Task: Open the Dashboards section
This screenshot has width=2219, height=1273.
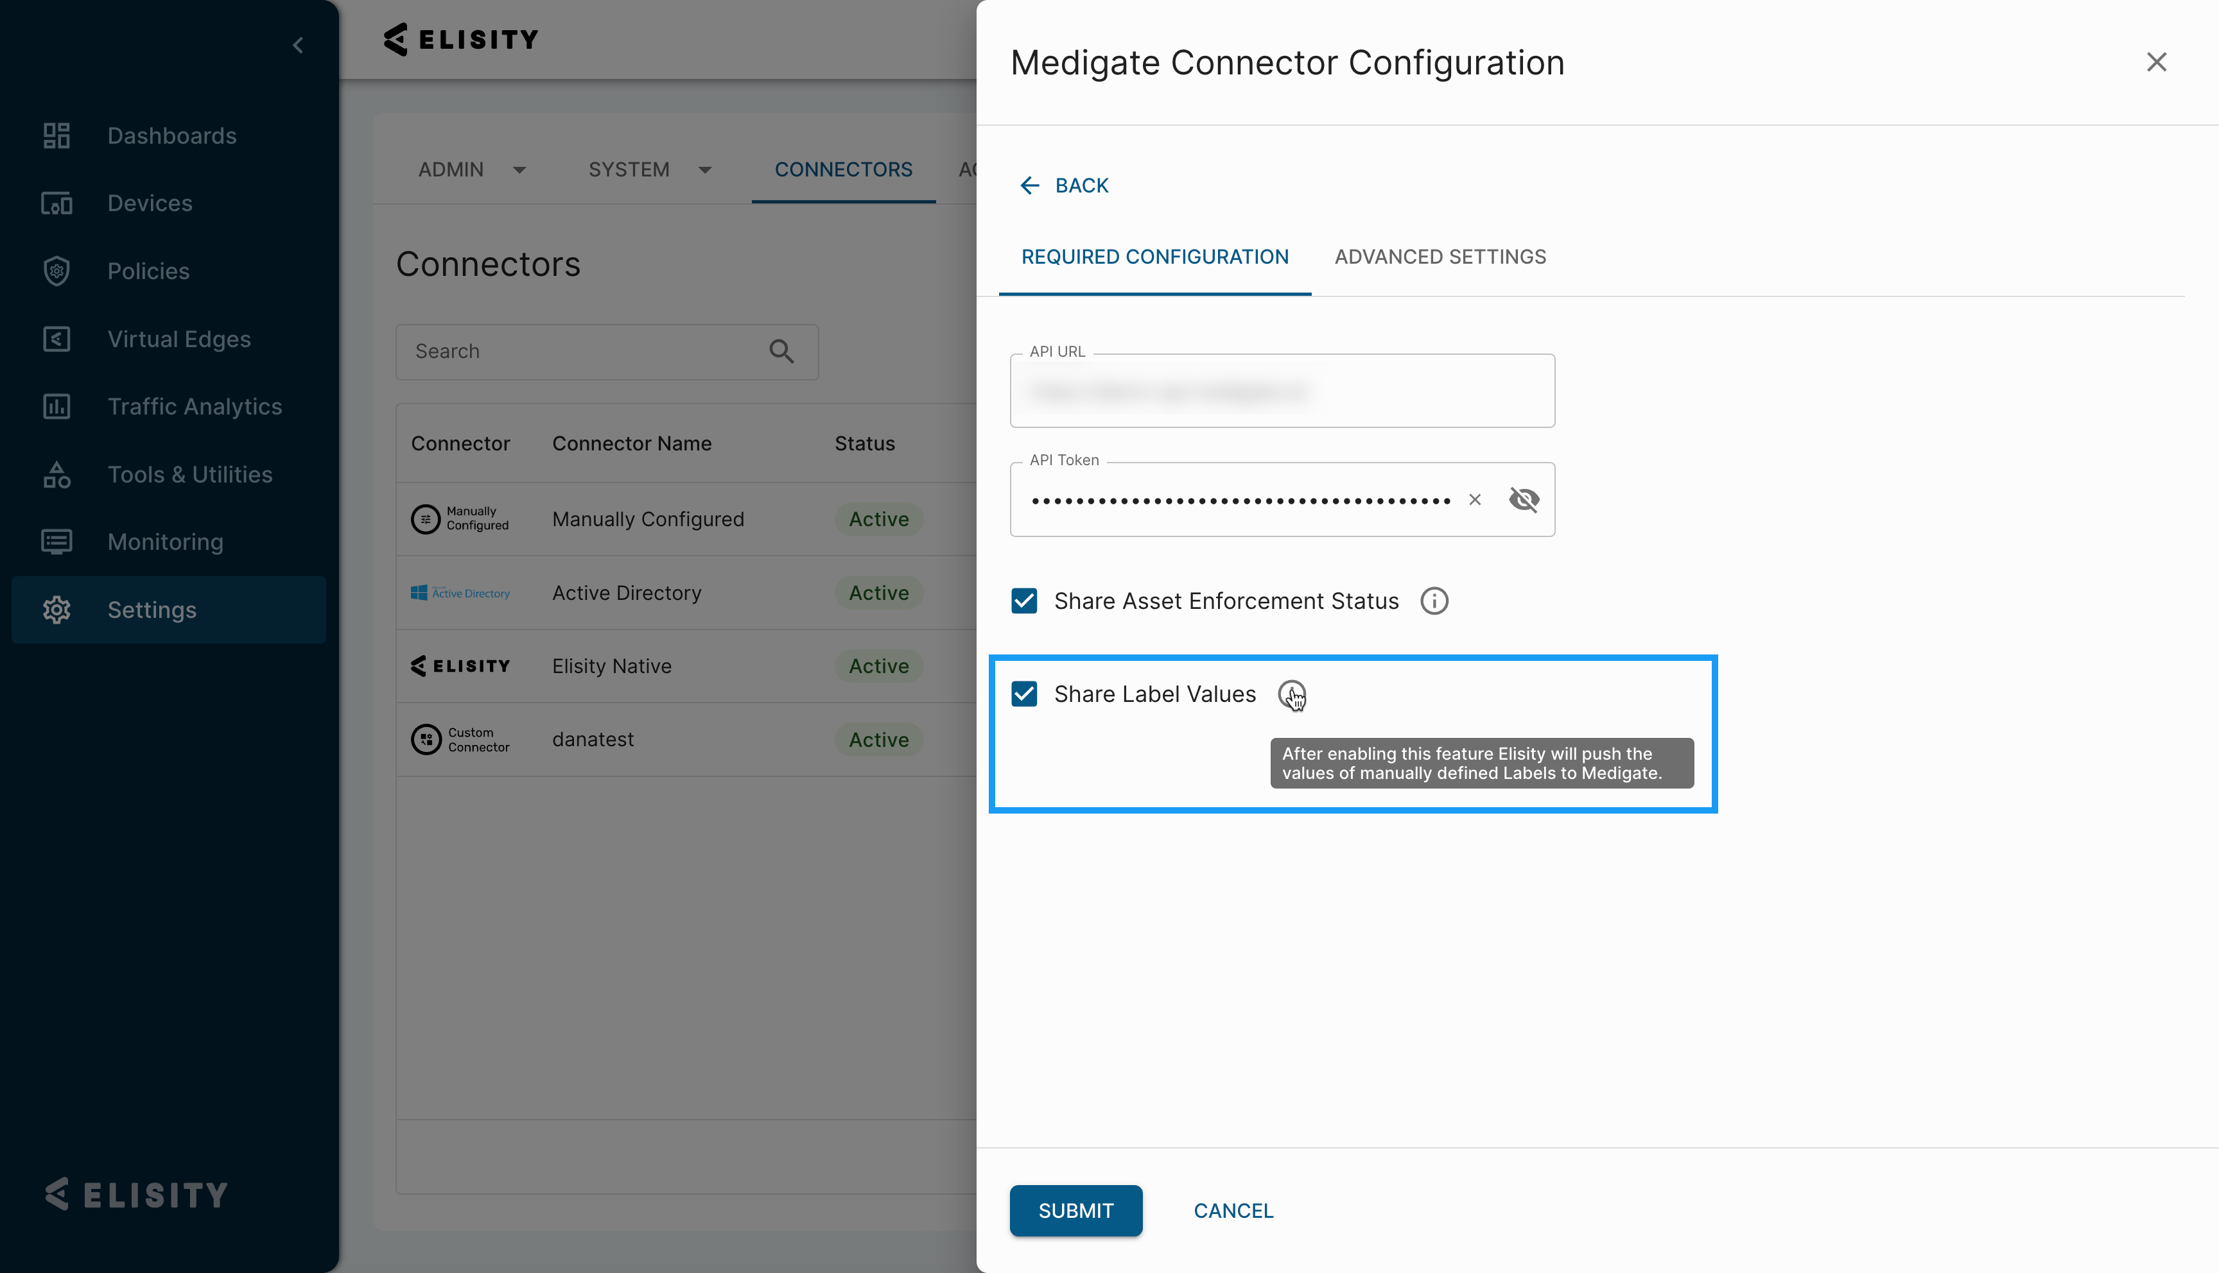Action: 171,135
